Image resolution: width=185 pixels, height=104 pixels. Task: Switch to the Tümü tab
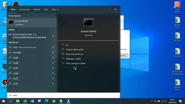point(13,10)
